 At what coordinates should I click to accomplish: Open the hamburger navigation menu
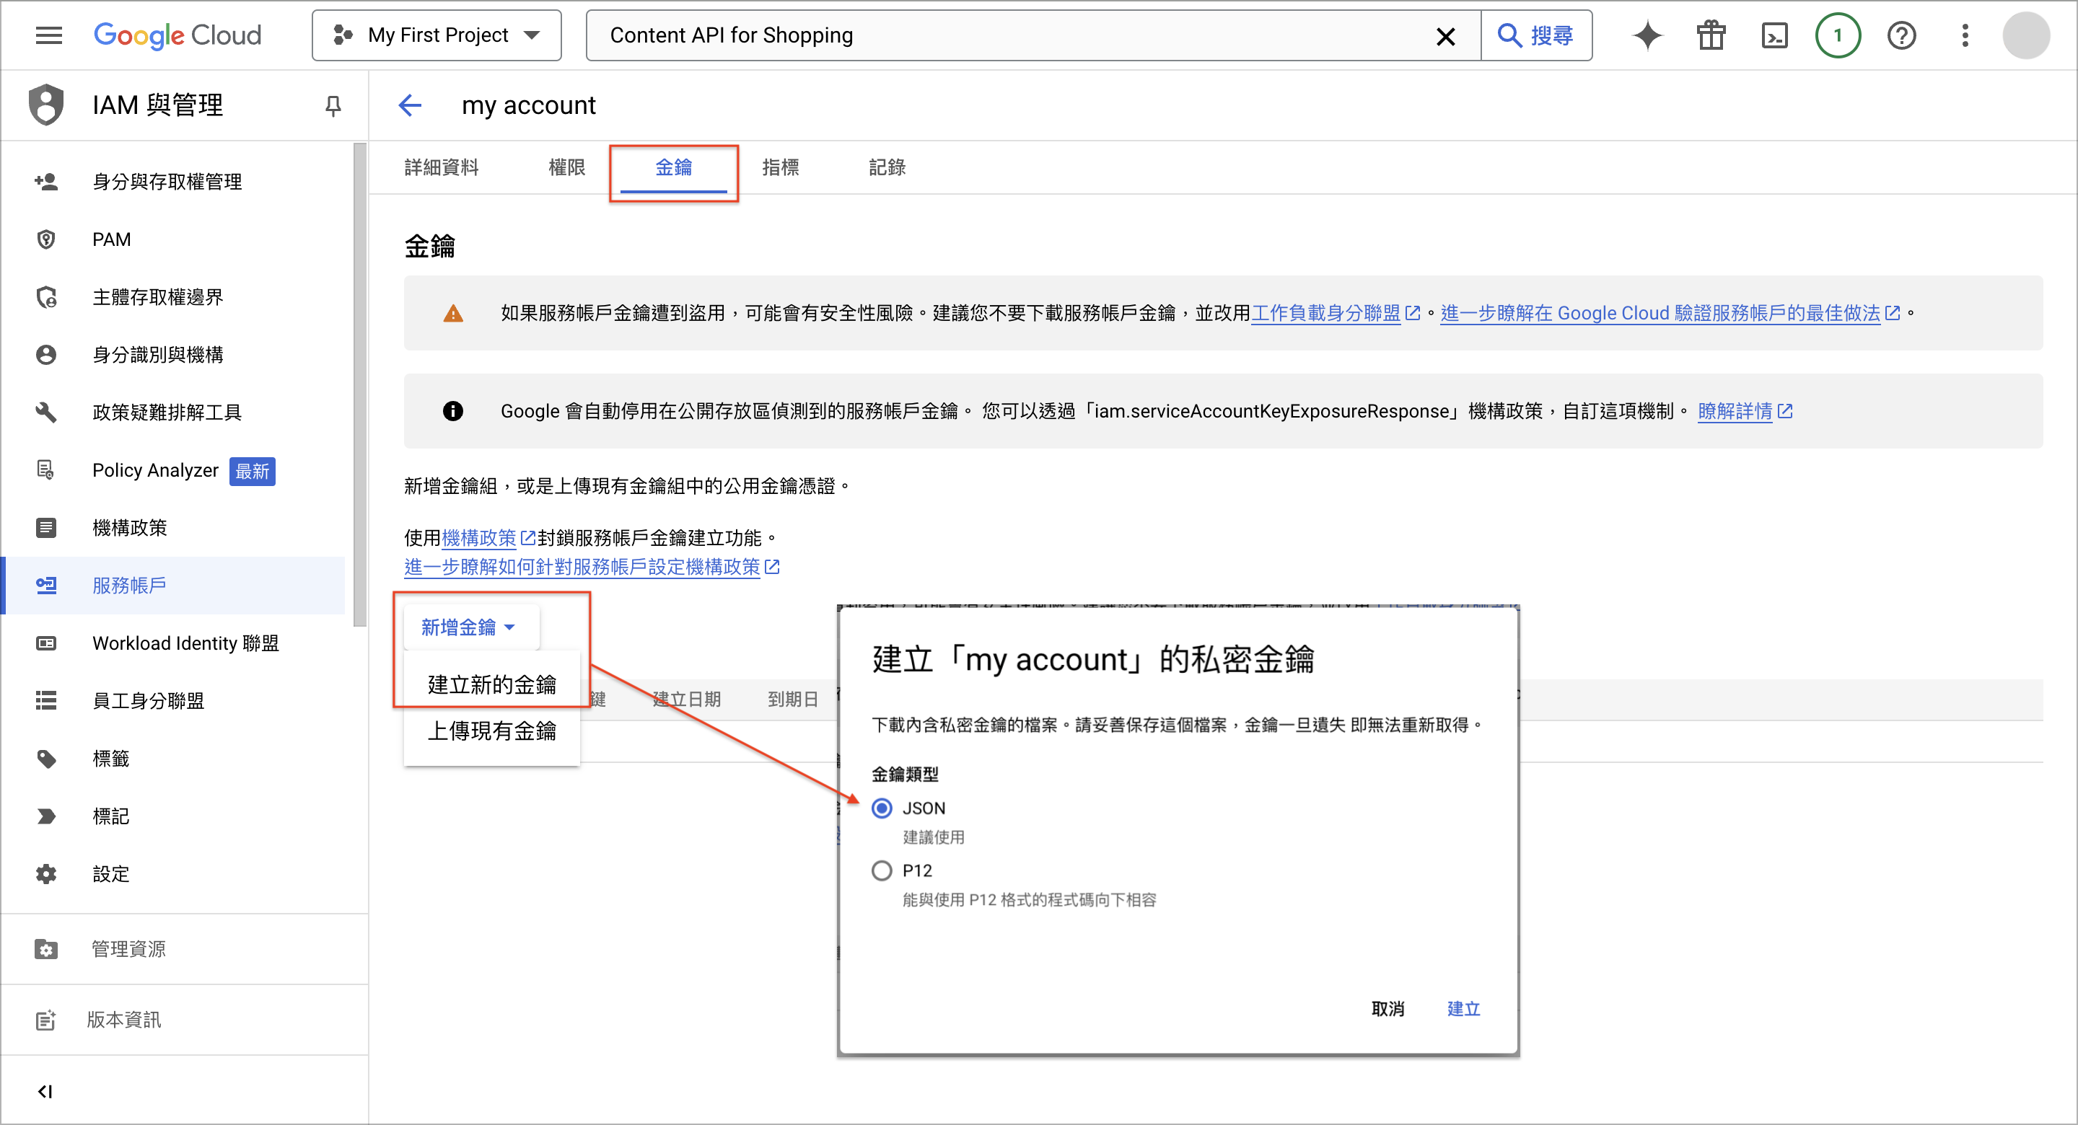point(48,35)
